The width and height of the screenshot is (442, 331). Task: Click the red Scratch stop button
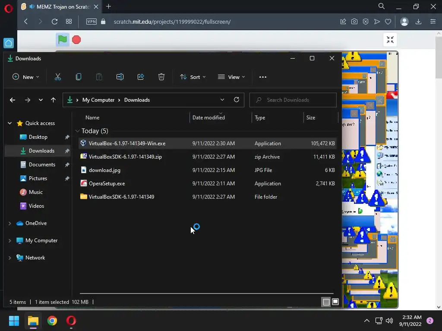click(x=76, y=40)
